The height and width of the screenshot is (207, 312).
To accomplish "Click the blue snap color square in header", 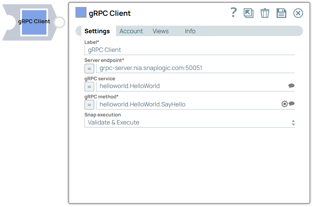I will pyautogui.click(x=81, y=13).
